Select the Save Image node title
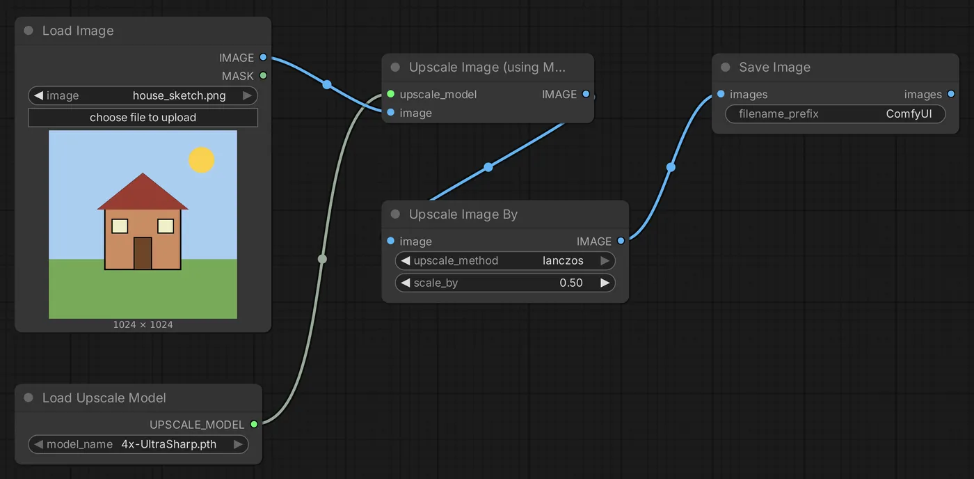The width and height of the screenshot is (974, 479). [774, 68]
